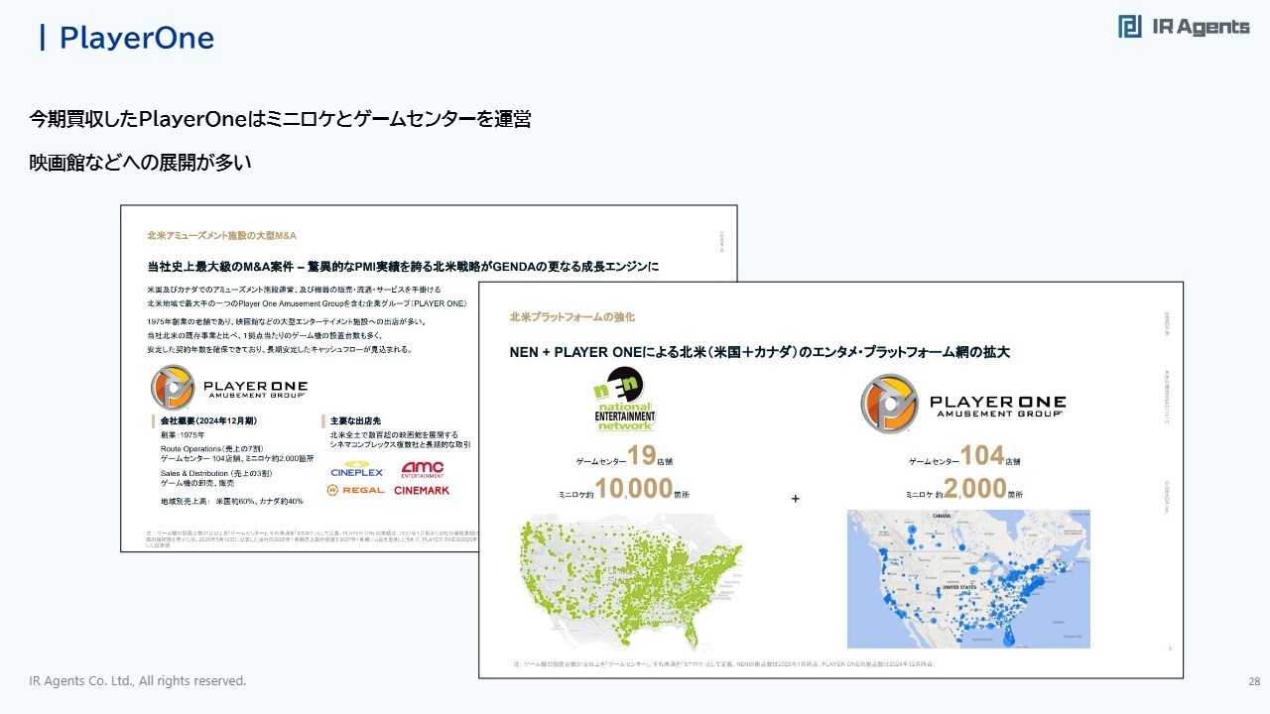Click the AMC Entertainment logo
Image resolution: width=1270 pixels, height=714 pixels.
pos(423,468)
